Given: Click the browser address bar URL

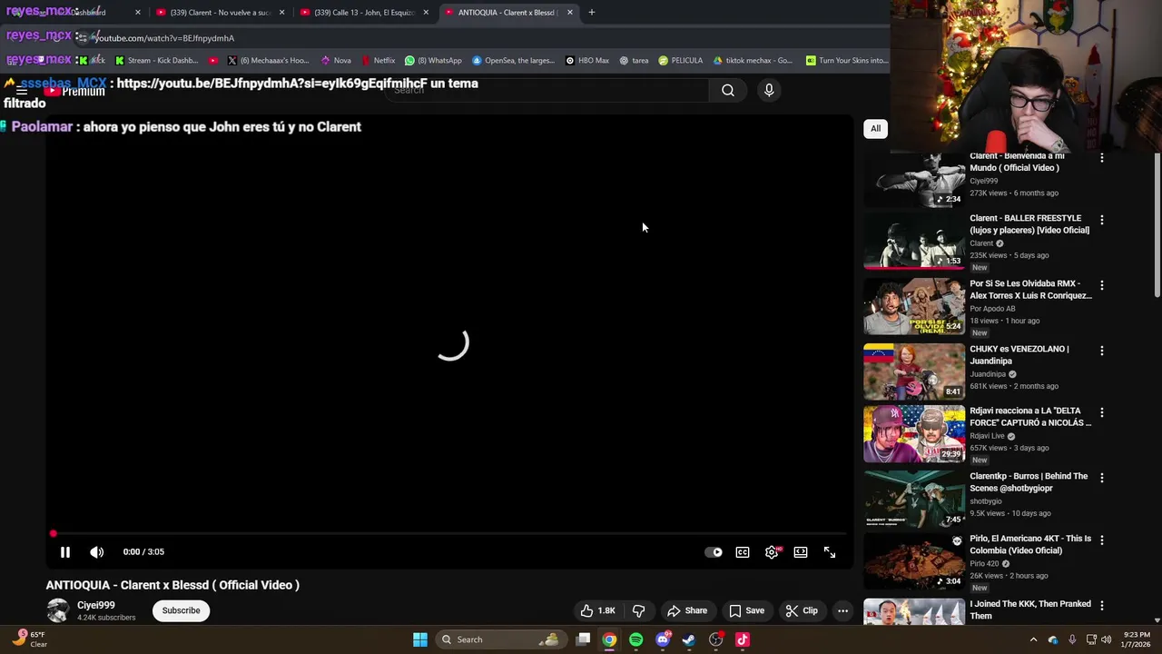Looking at the screenshot, I should (x=165, y=38).
